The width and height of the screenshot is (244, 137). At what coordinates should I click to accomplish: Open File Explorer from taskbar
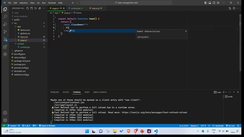click(x=115, y=131)
